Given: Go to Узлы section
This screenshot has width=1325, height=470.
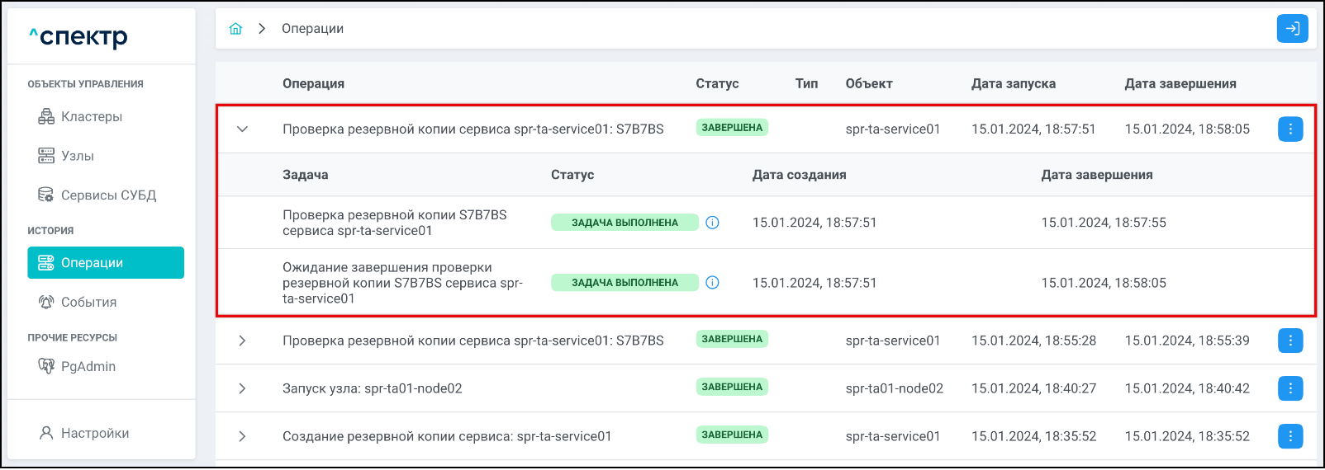Looking at the screenshot, I should 77,156.
